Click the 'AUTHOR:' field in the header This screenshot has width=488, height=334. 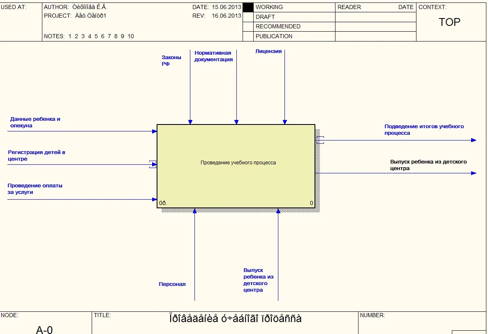tap(75, 7)
